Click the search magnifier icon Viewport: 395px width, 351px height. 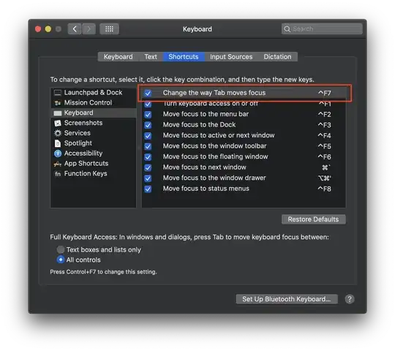coord(287,29)
